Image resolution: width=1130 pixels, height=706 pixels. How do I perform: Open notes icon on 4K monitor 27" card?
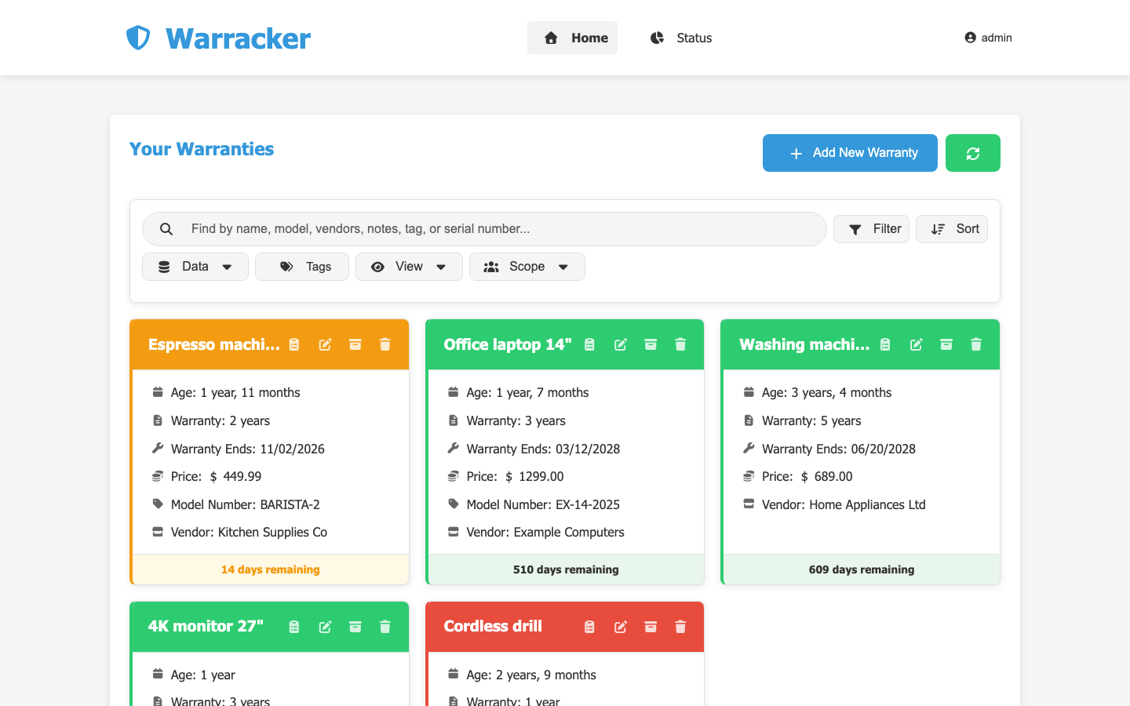(294, 627)
